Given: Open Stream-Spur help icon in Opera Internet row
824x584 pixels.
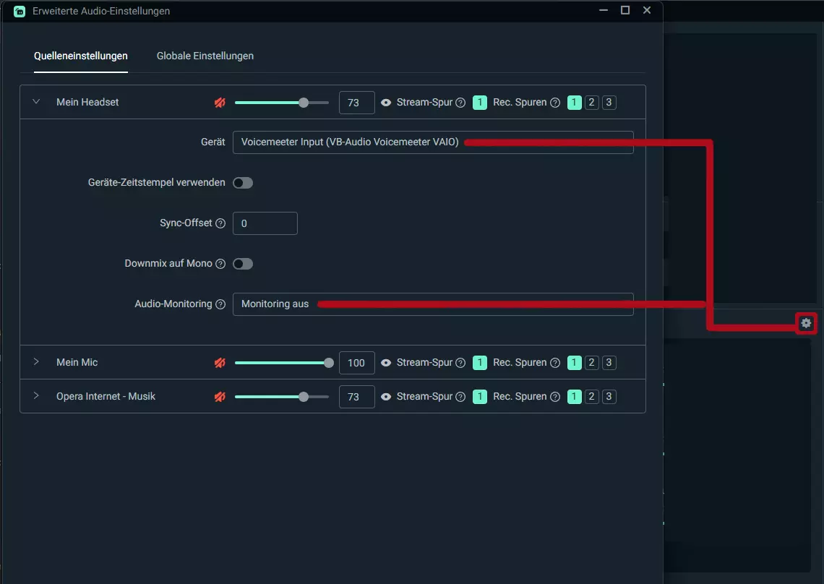Looking at the screenshot, I should (460, 397).
